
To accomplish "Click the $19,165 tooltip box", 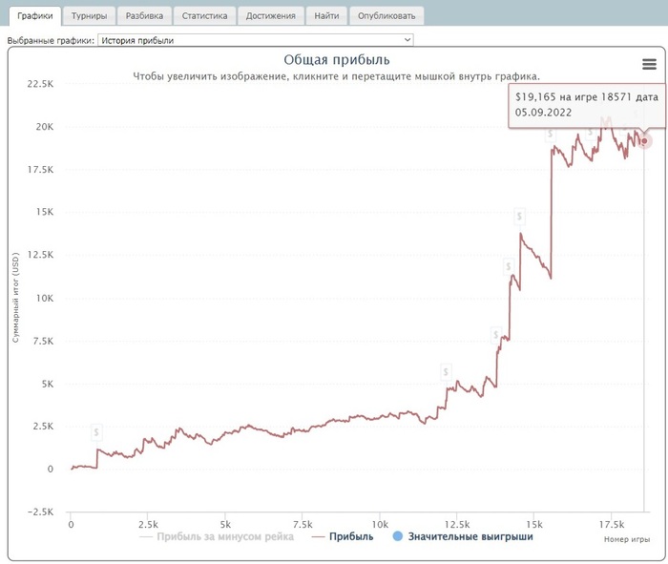I will 586,105.
